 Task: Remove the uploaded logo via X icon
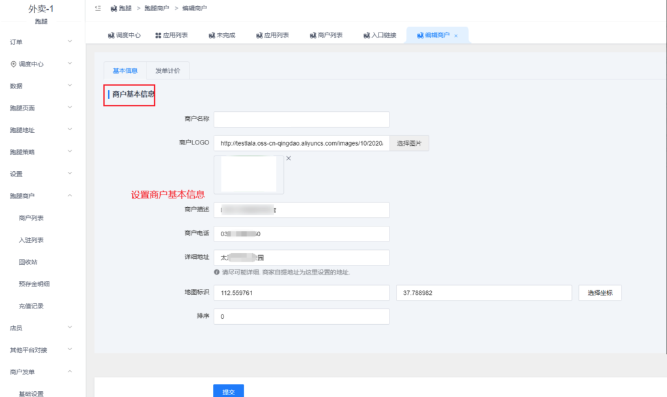click(x=289, y=158)
